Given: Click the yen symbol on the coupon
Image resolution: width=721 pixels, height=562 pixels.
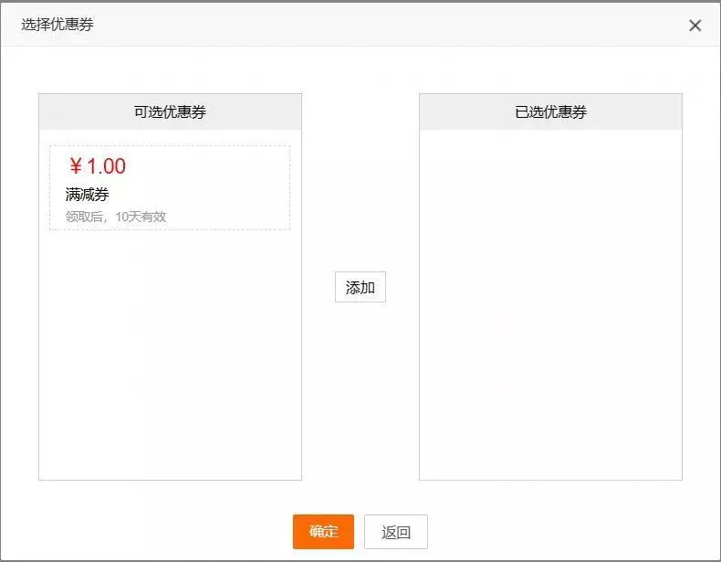Looking at the screenshot, I should (76, 166).
